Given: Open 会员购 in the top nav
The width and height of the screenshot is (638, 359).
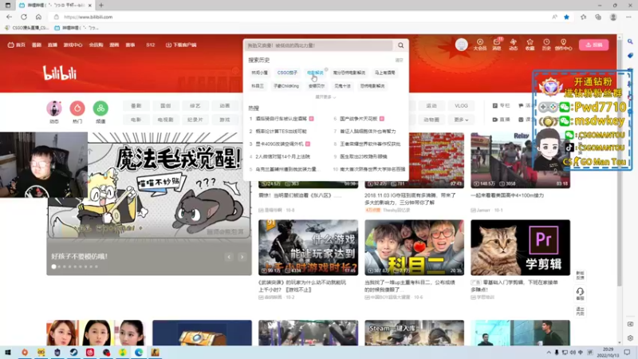Looking at the screenshot, I should click(96, 45).
